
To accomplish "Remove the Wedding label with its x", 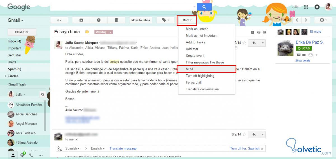I will 111,32.
